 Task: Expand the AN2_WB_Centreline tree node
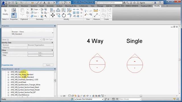[x=8, y=72]
